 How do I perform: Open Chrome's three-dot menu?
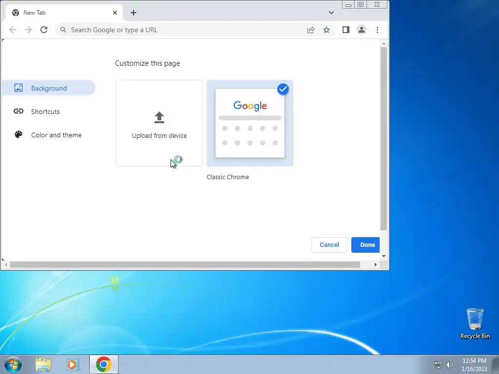378,30
